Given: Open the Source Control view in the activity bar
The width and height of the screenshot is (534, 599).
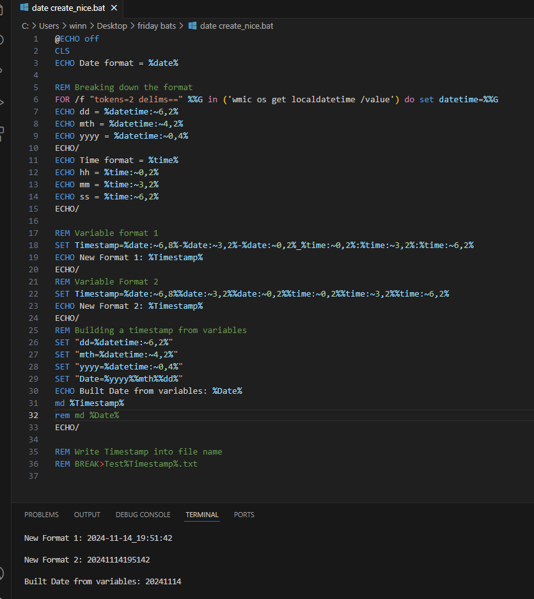Looking at the screenshot, I should point(2,70).
